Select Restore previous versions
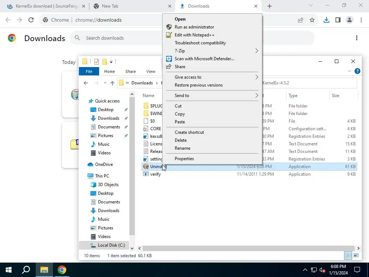Image resolution: width=369 pixels, height=277 pixels. (199, 85)
